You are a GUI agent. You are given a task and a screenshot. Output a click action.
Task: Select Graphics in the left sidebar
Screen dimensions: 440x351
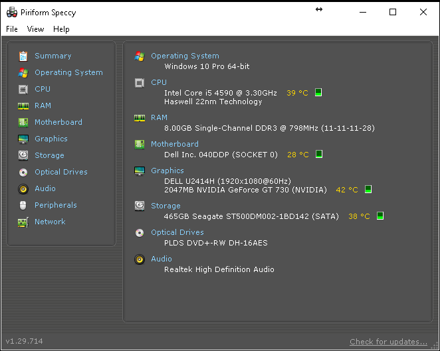click(51, 139)
